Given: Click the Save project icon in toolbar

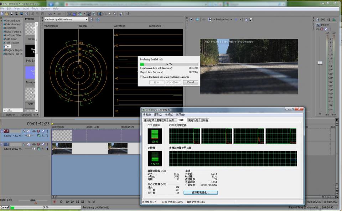Looking at the screenshot, I should pyautogui.click(x=11, y=14).
